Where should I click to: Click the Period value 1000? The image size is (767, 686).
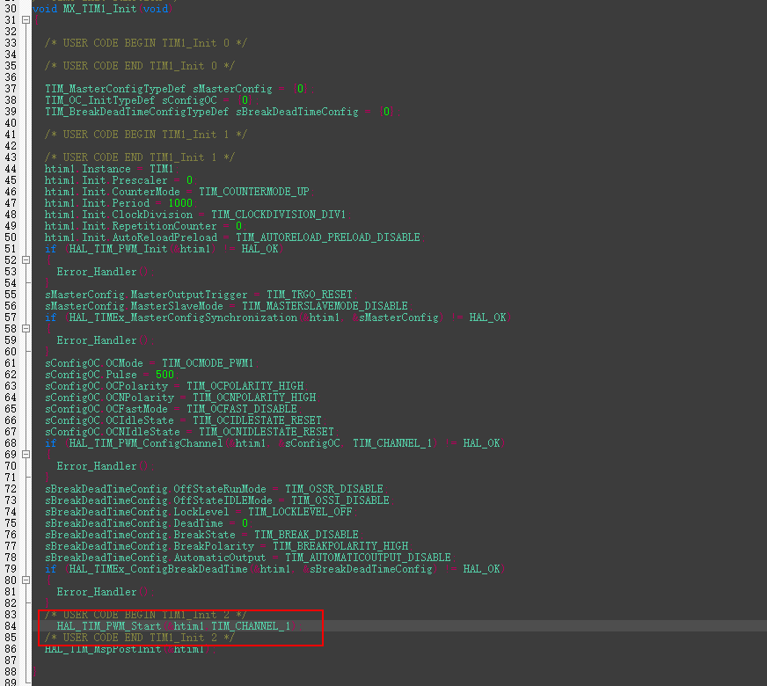180,203
